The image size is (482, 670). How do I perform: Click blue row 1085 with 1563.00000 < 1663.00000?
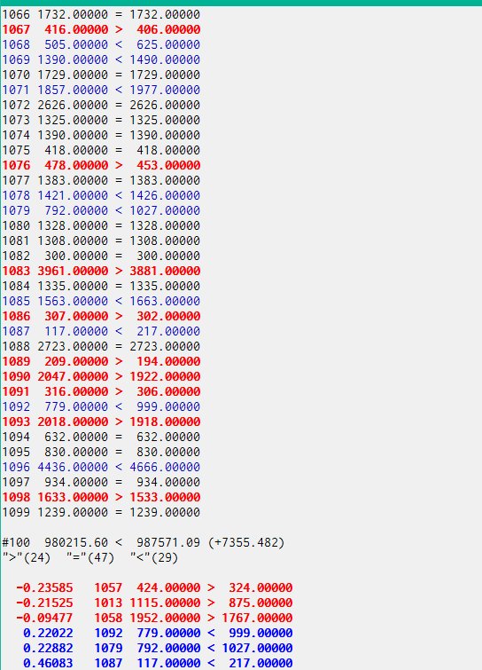click(x=101, y=301)
